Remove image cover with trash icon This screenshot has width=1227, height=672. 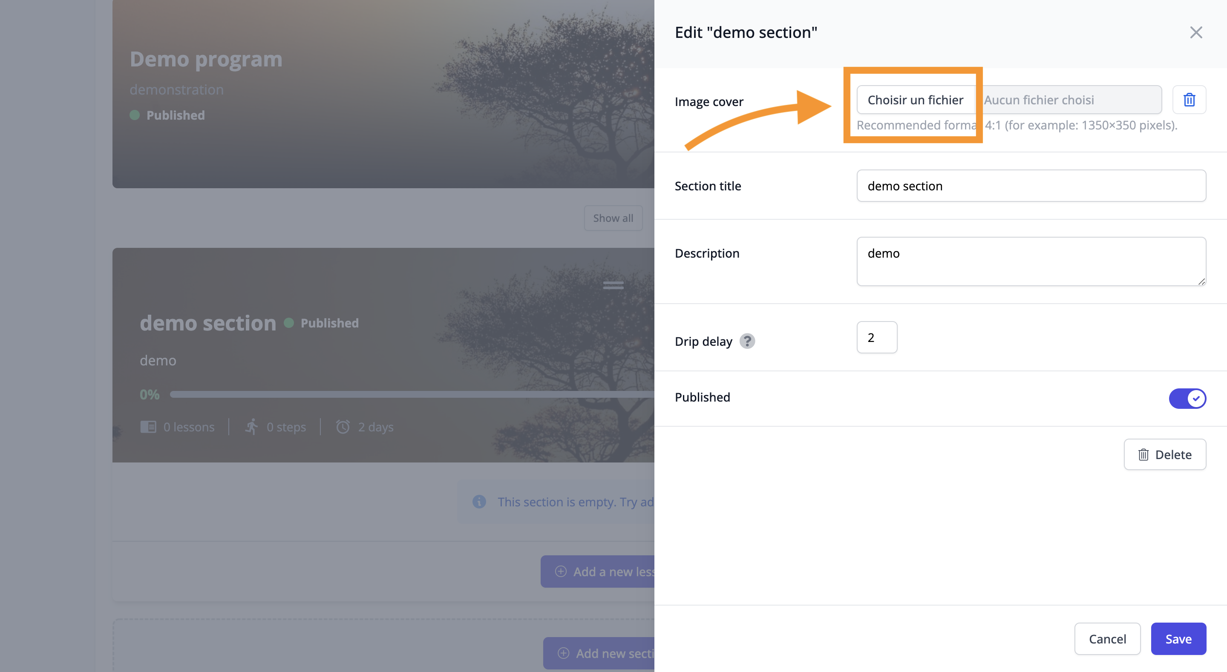point(1189,100)
